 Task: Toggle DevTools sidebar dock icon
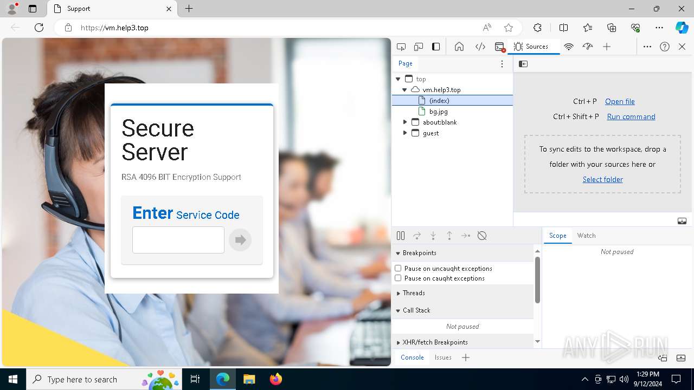click(x=436, y=47)
